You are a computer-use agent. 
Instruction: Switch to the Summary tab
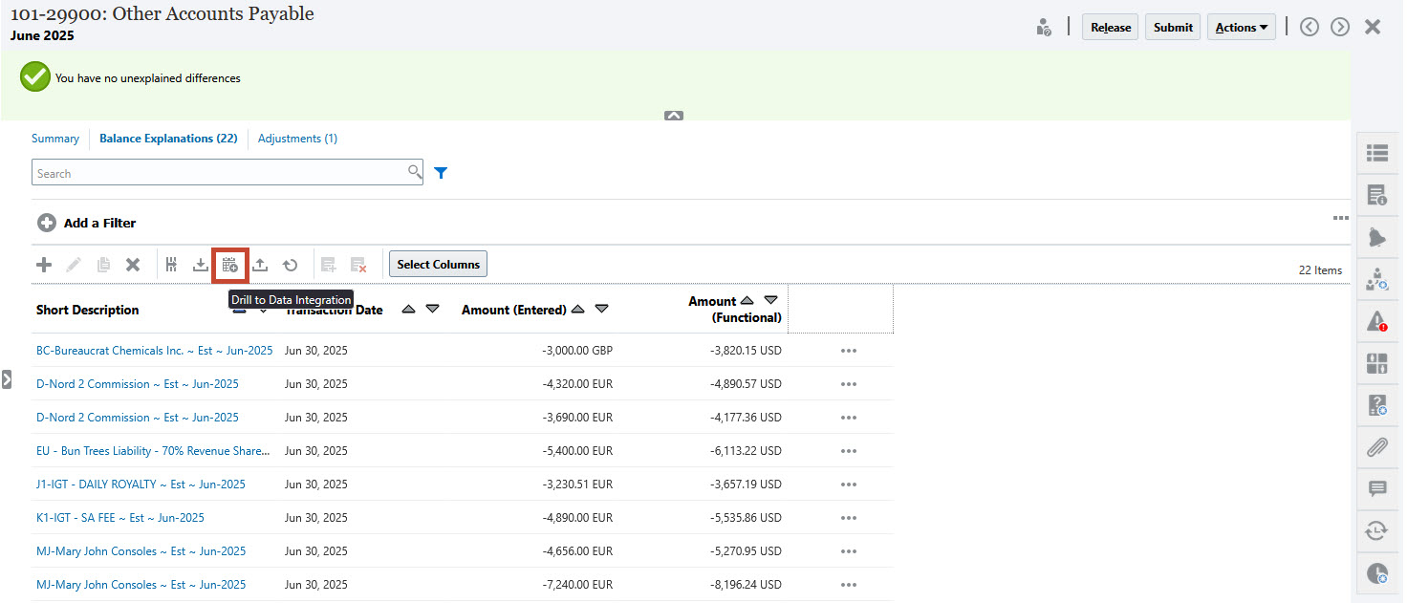tap(55, 139)
